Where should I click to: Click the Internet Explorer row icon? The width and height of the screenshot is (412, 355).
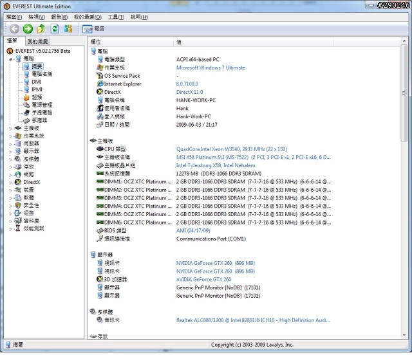(100, 84)
